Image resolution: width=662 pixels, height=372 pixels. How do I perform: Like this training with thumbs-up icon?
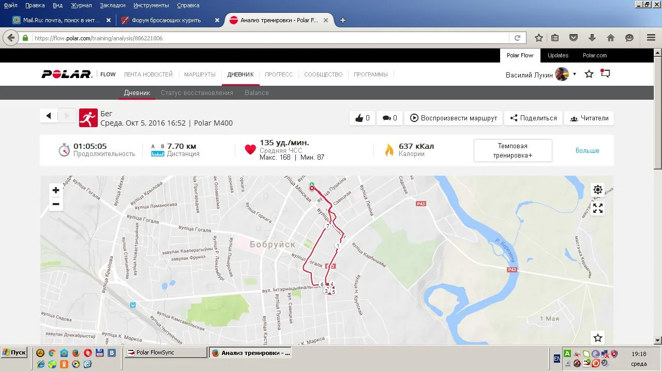pyautogui.click(x=363, y=118)
